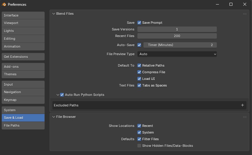Click the Recent Files number field
This screenshot has height=155, width=252.
(x=177, y=36)
